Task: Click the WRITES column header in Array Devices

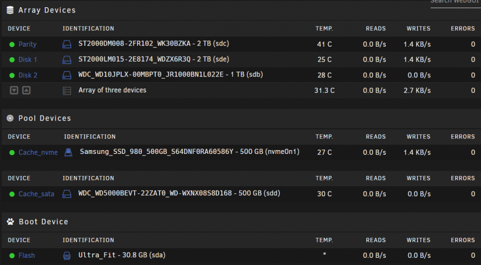Action: (x=418, y=28)
